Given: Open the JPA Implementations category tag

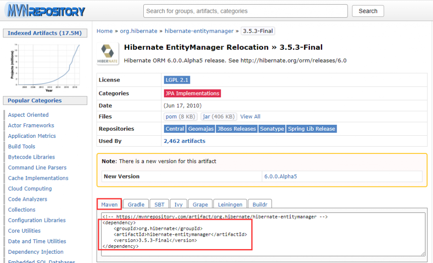Looking at the screenshot, I should click(x=192, y=93).
